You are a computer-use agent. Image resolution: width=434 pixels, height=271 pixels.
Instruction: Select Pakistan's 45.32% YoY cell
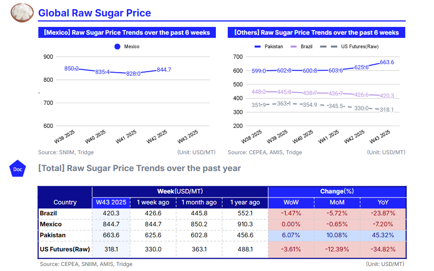382,235
